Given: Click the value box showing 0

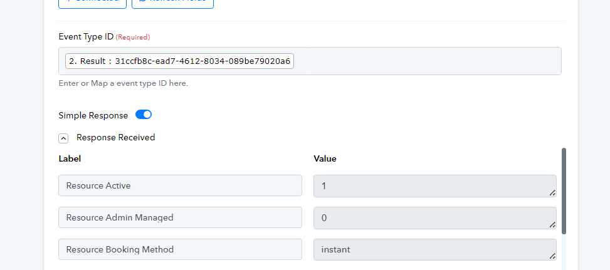Looking at the screenshot, I should [x=435, y=217].
